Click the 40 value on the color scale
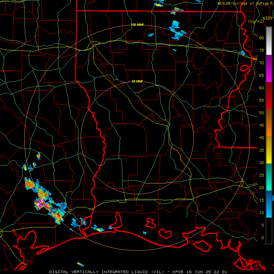Viewport: 274px width, 274px height. click(x=262, y=138)
